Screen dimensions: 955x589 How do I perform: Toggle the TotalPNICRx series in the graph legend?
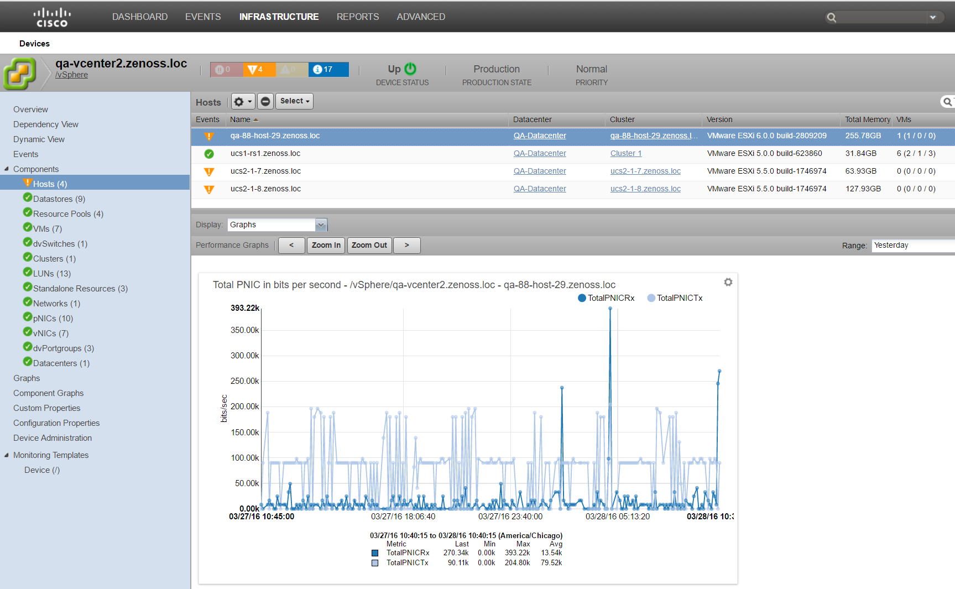point(581,298)
